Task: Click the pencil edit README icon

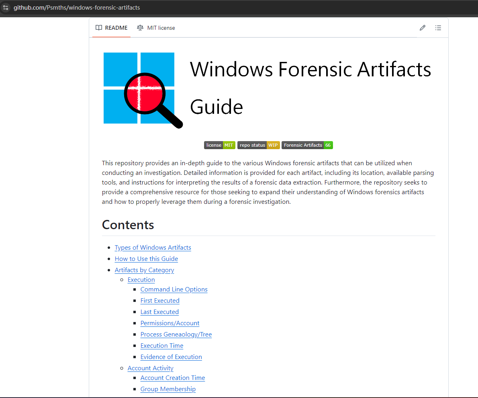Action: (x=422, y=28)
